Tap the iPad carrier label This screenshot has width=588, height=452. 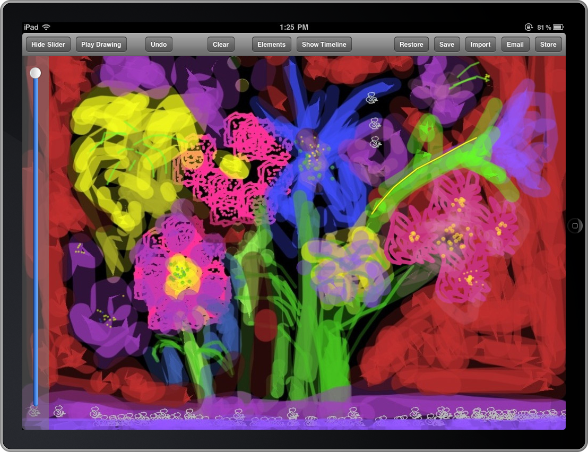tap(31, 27)
